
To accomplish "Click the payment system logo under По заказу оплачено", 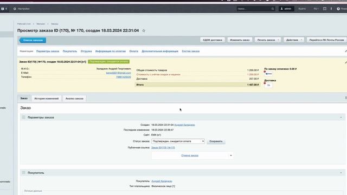I will coord(269,74).
